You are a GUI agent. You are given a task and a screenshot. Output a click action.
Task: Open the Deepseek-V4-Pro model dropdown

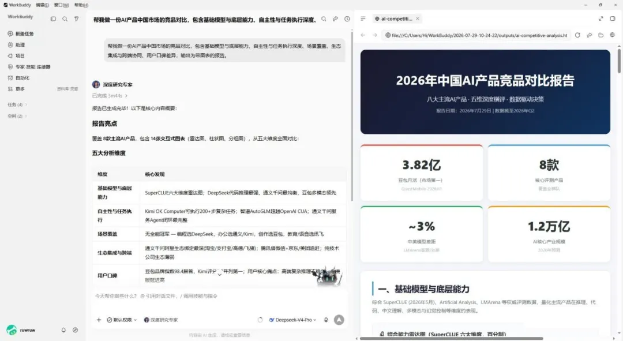point(293,320)
